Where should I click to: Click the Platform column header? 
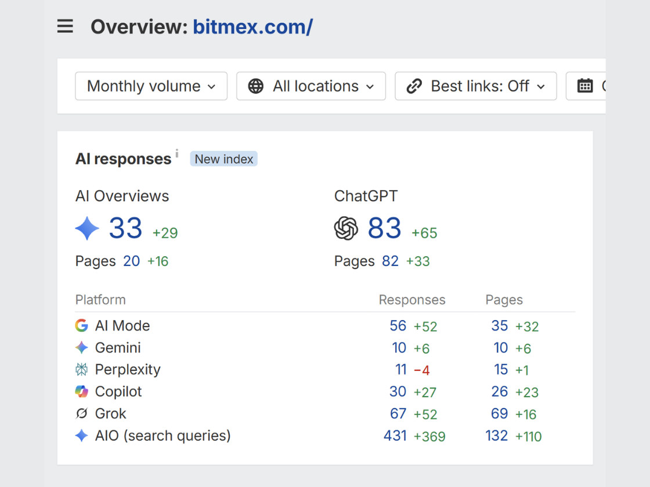coord(100,299)
